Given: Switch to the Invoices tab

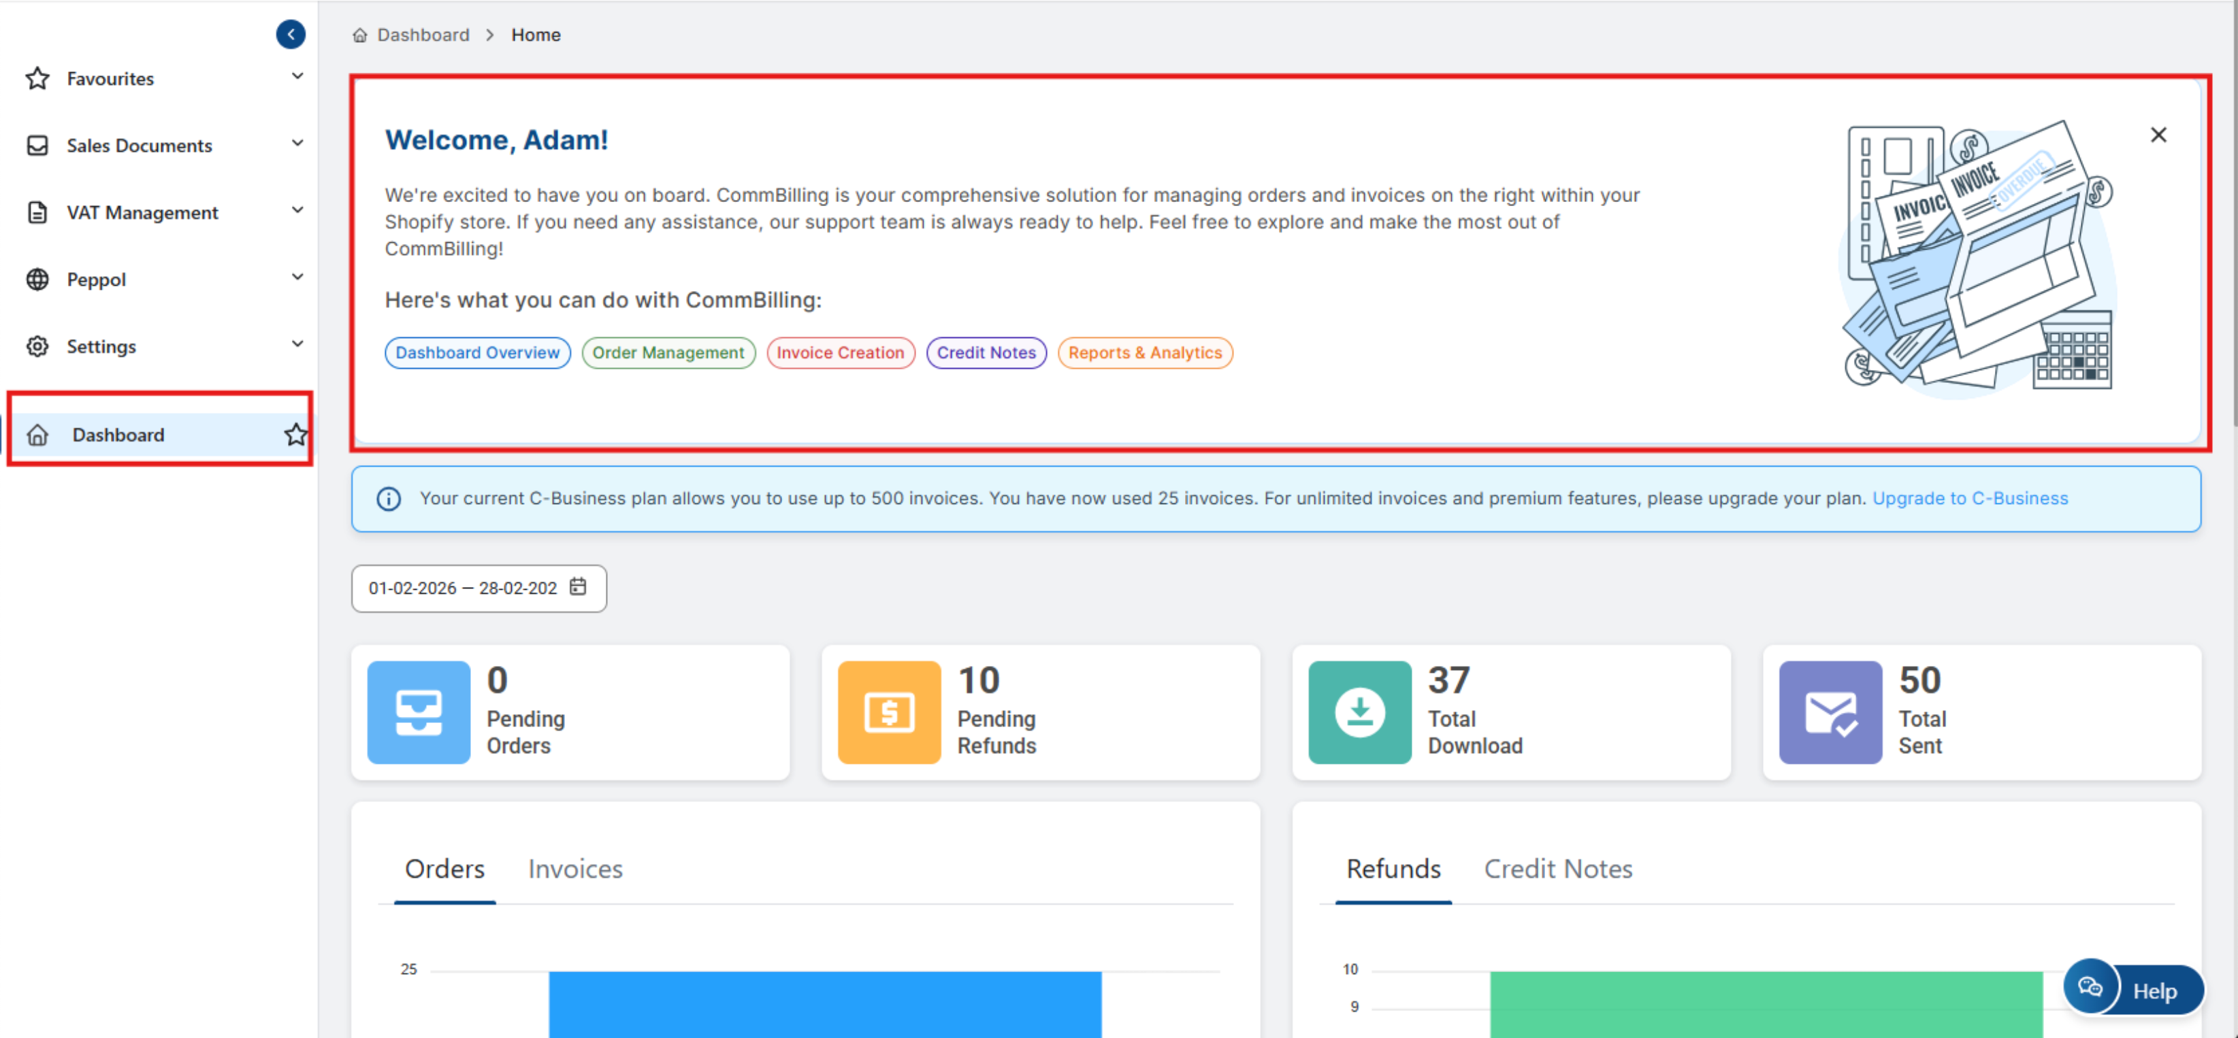Looking at the screenshot, I should 575,869.
